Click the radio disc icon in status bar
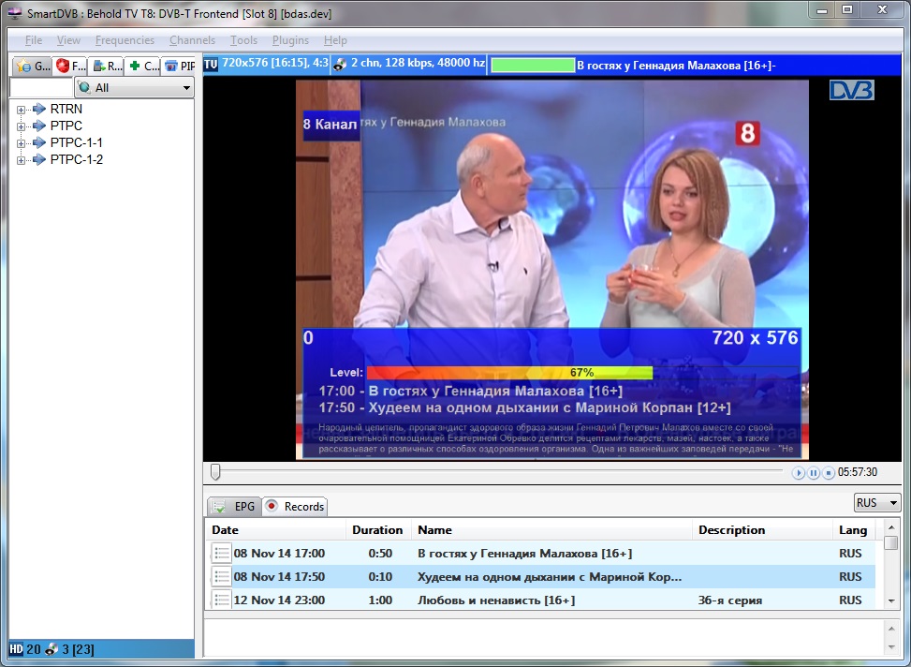 pos(52,649)
